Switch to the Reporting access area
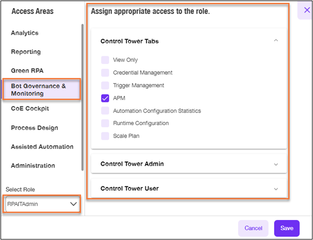Viewport: 313px width, 240px height. [26, 52]
